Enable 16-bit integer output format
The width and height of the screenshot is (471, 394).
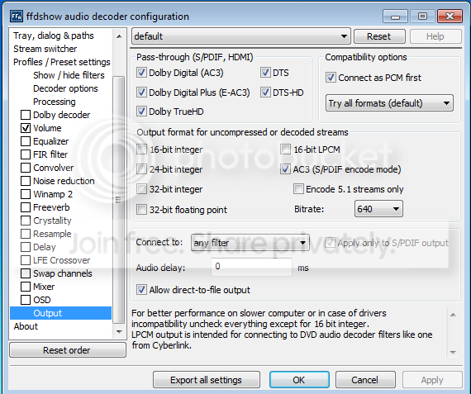click(141, 150)
